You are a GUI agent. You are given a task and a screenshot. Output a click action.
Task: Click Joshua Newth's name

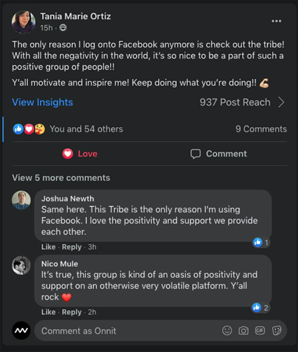click(68, 198)
